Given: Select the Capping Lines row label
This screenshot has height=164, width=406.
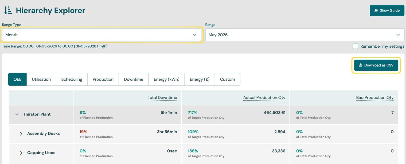Looking at the screenshot, I should click(41, 153).
